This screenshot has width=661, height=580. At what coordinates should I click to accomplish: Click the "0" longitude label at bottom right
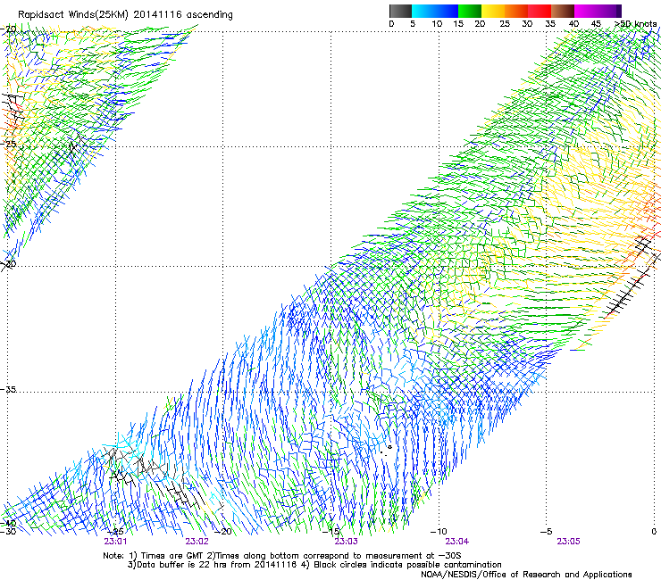tap(654, 532)
